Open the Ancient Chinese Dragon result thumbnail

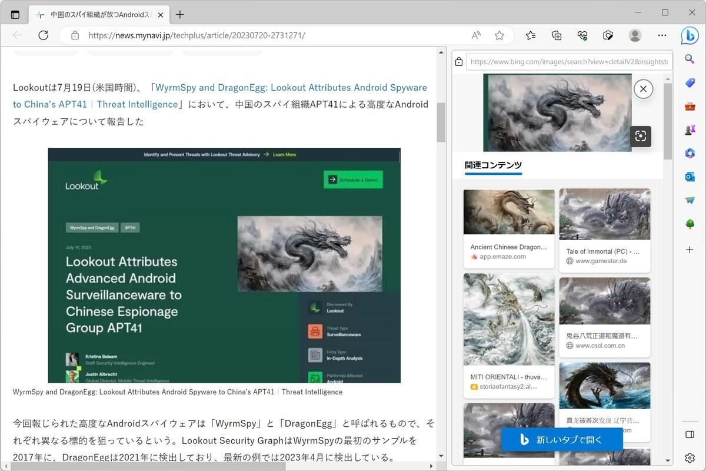click(509, 212)
